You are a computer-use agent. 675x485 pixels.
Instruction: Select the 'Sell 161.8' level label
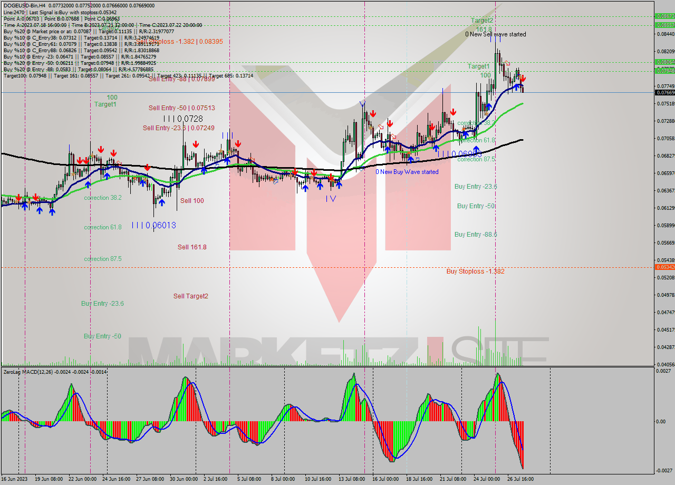192,247
